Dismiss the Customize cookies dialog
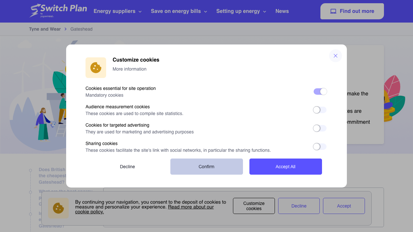 (335, 56)
